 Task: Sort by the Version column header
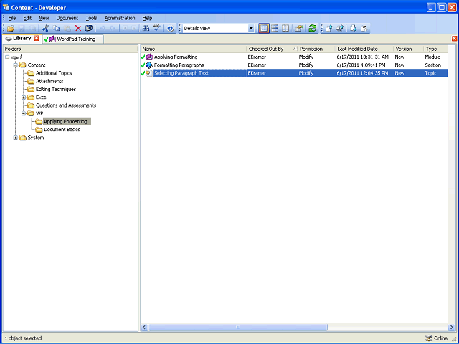[x=408, y=49]
